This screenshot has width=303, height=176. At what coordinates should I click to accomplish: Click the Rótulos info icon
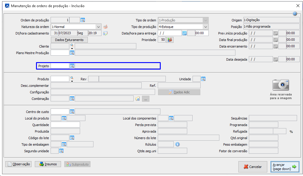177,144
